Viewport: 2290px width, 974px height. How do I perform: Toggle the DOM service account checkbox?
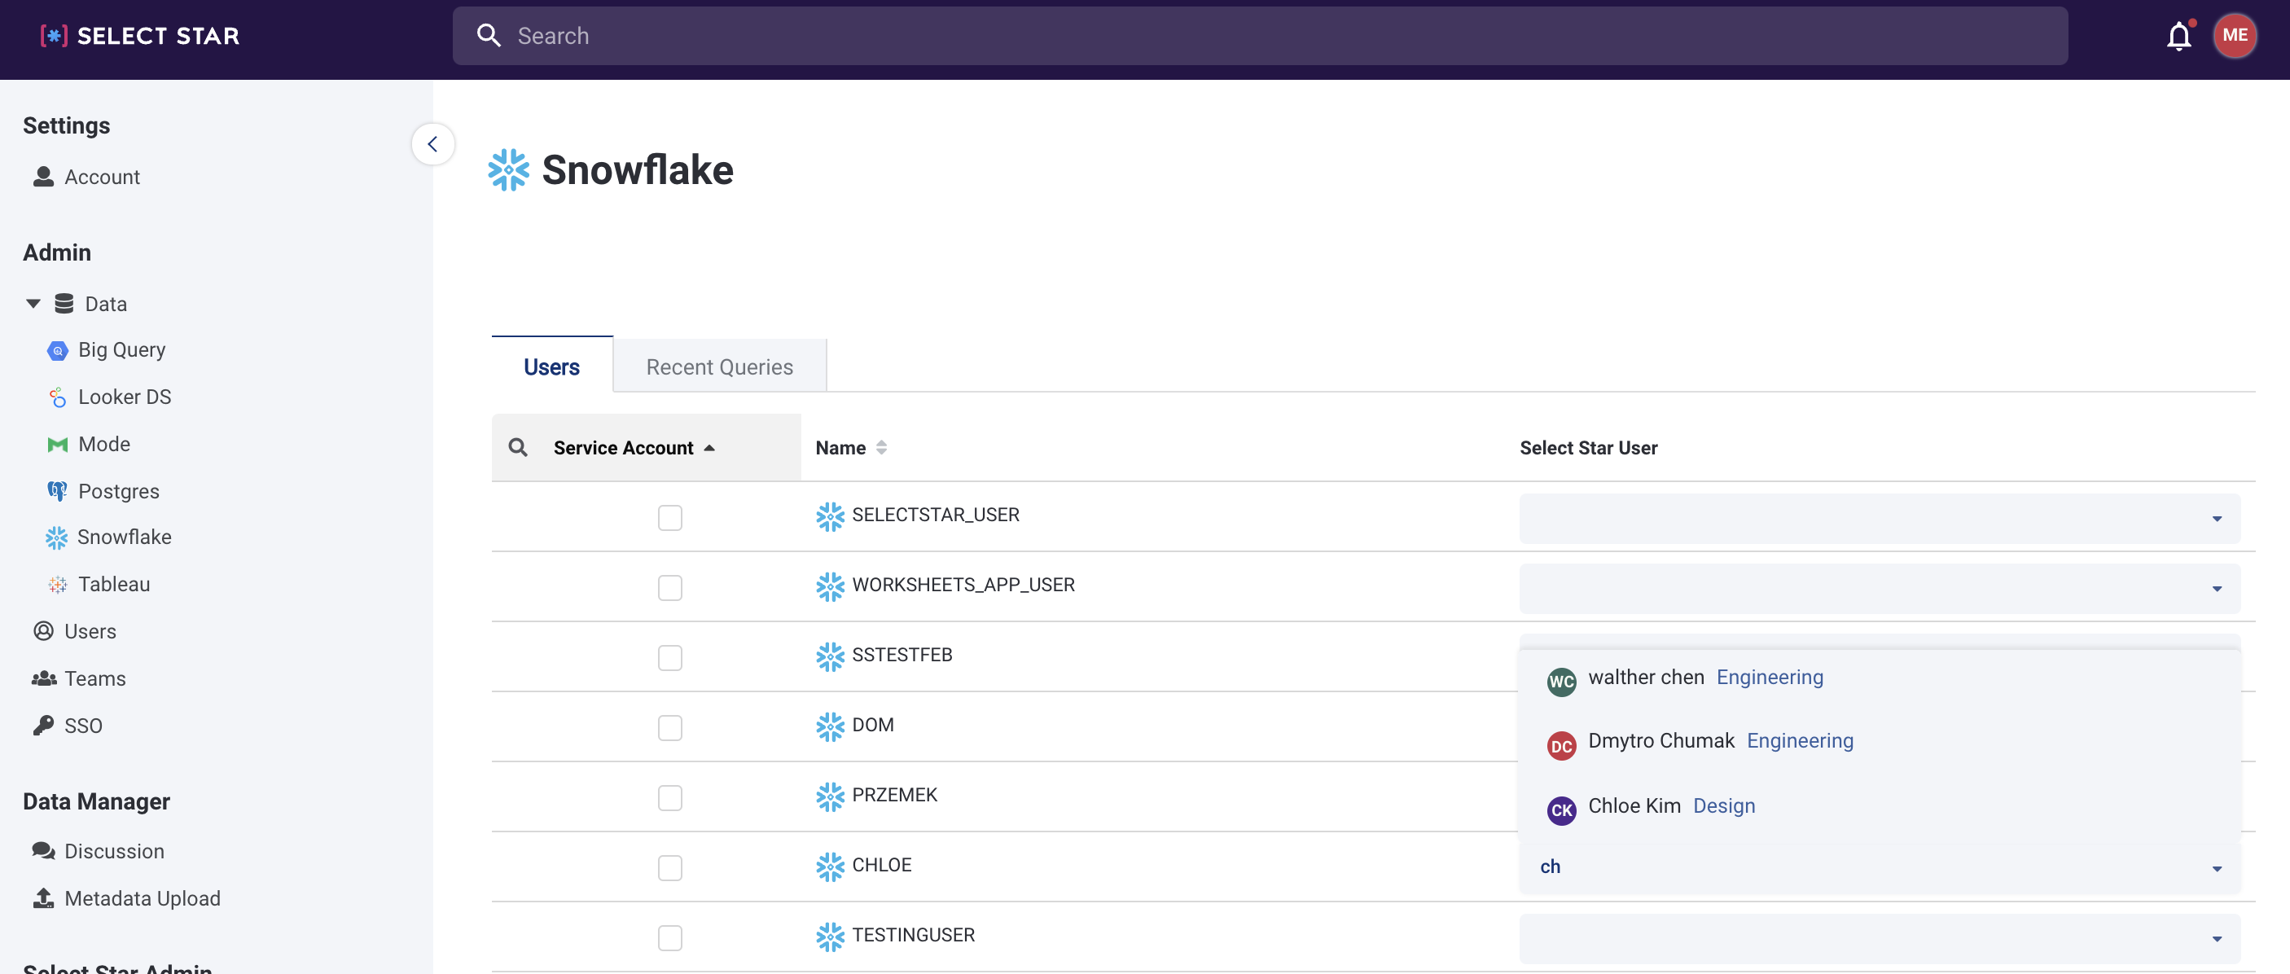[x=669, y=728]
